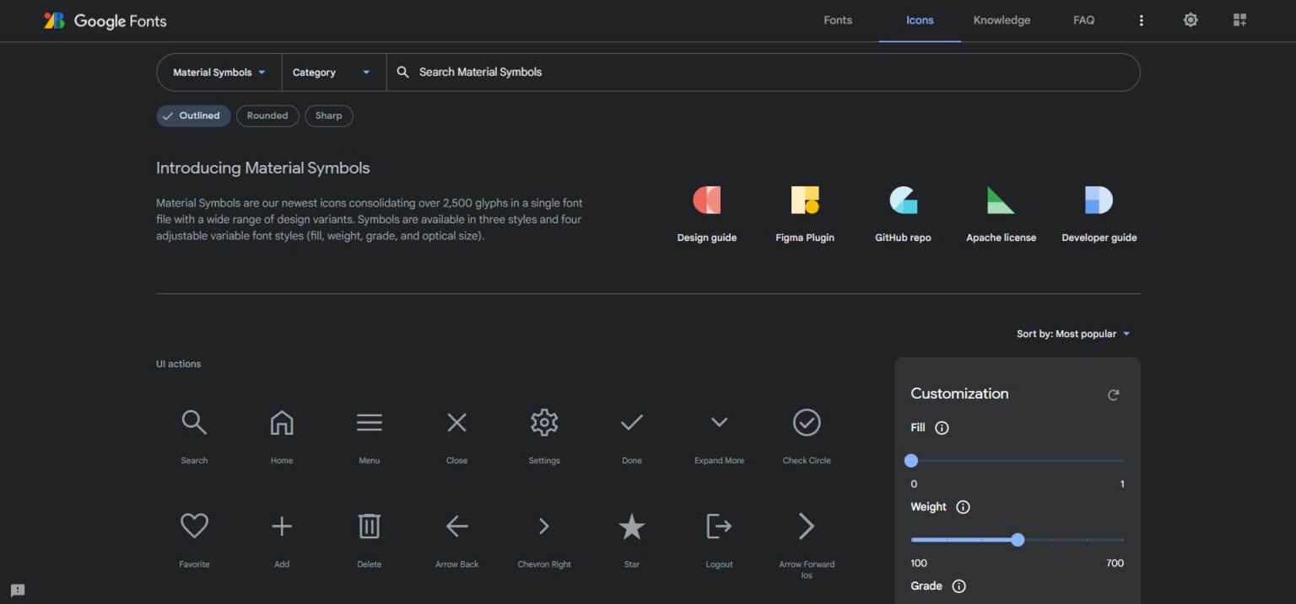Expand the Category filter dropdown
Screen dimensions: 1296x604
(332, 72)
